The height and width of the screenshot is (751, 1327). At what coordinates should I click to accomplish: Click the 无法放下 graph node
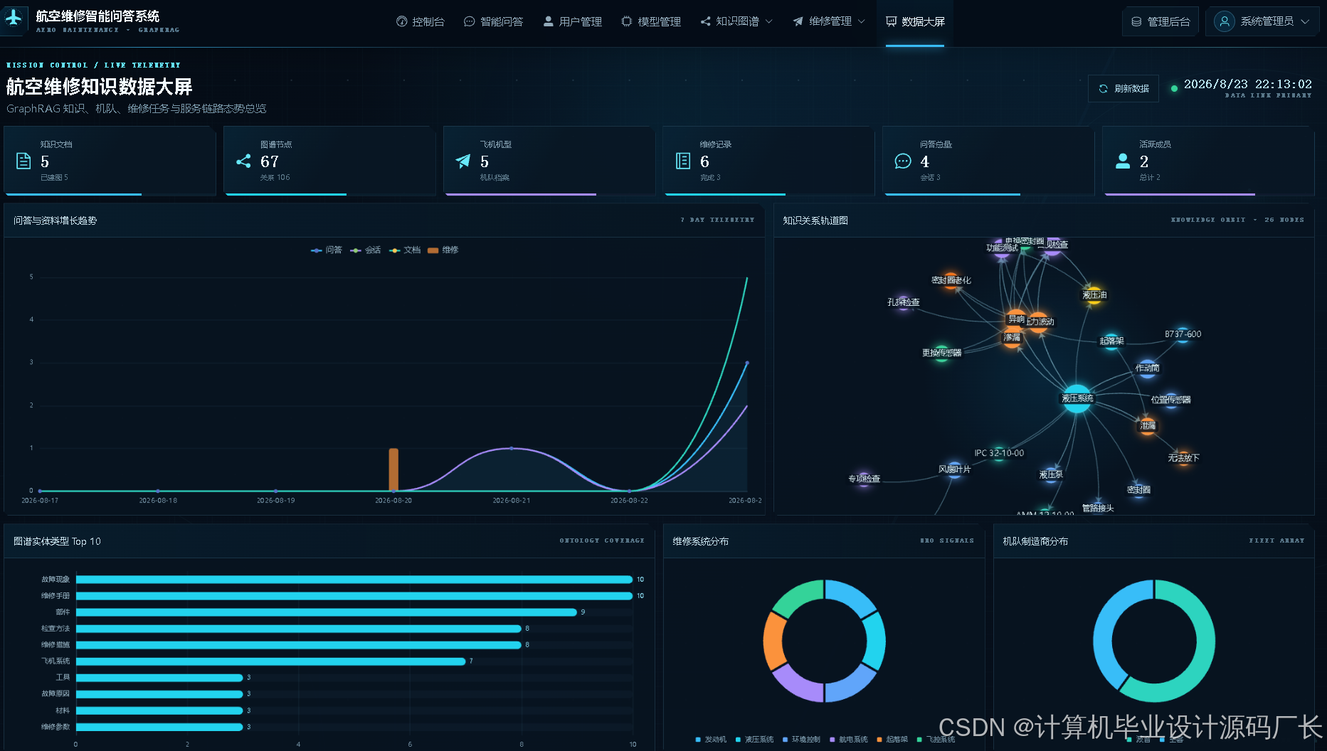point(1183,458)
